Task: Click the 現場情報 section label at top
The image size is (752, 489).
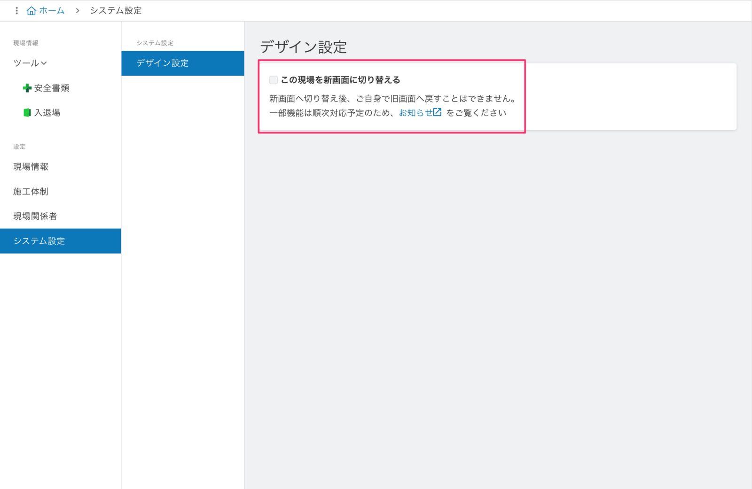Action: point(26,43)
